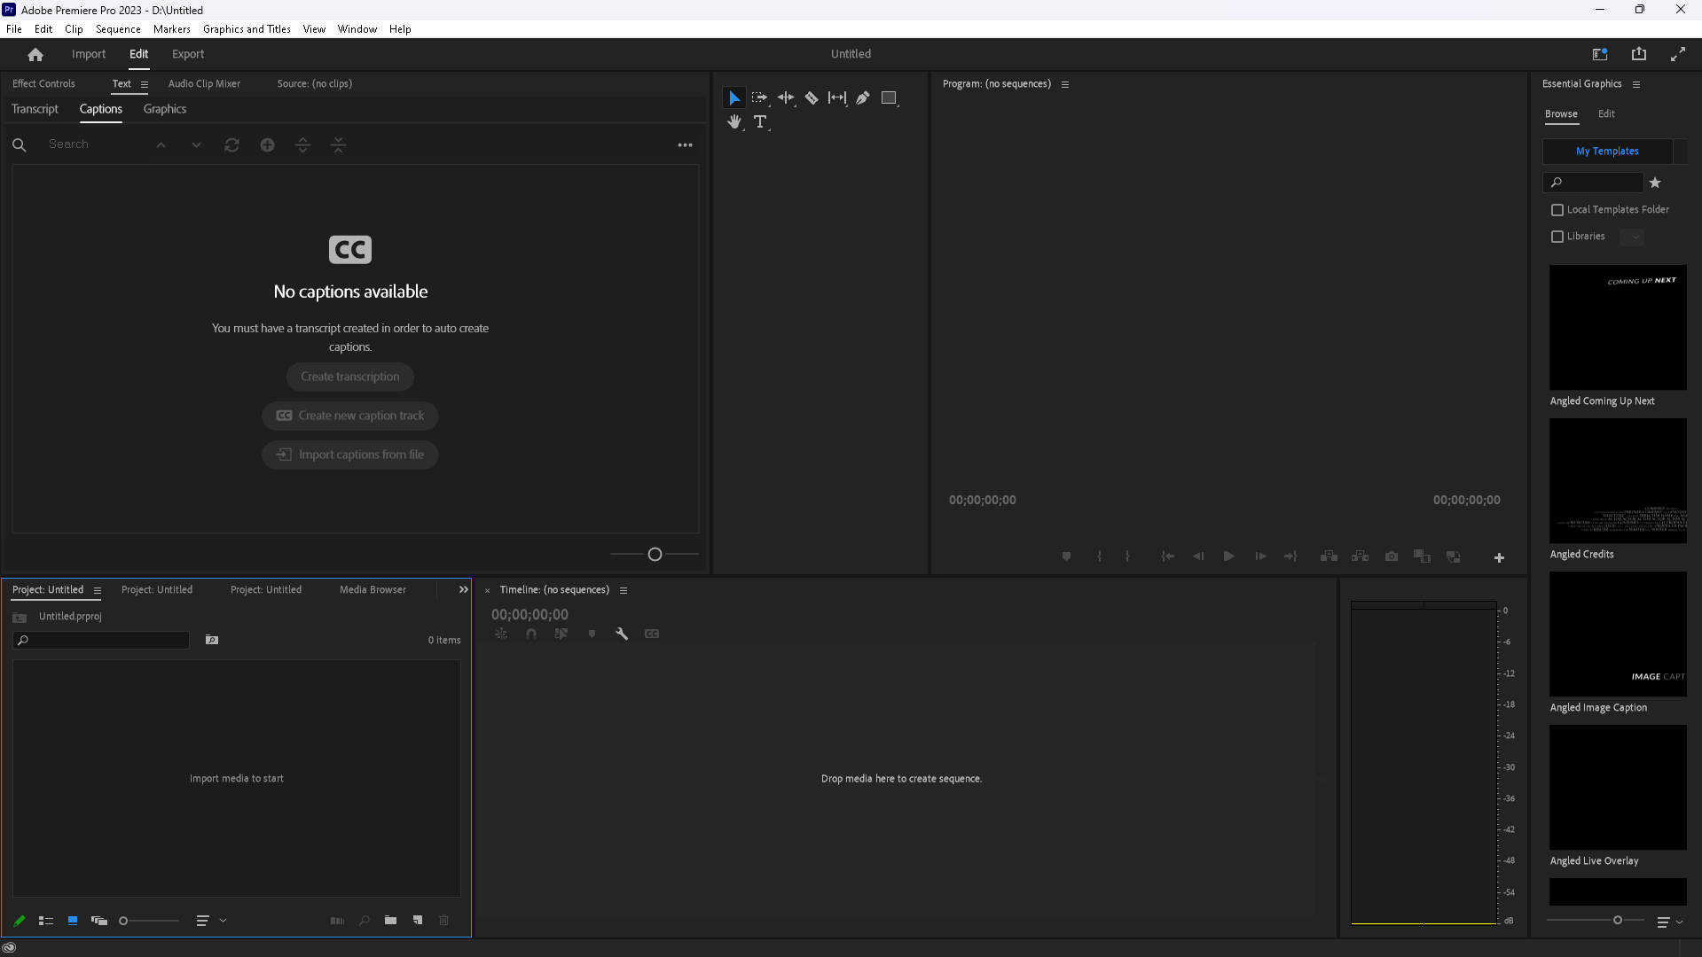The height and width of the screenshot is (957, 1702).
Task: Click Program monitor Play button
Action: coord(1228,556)
